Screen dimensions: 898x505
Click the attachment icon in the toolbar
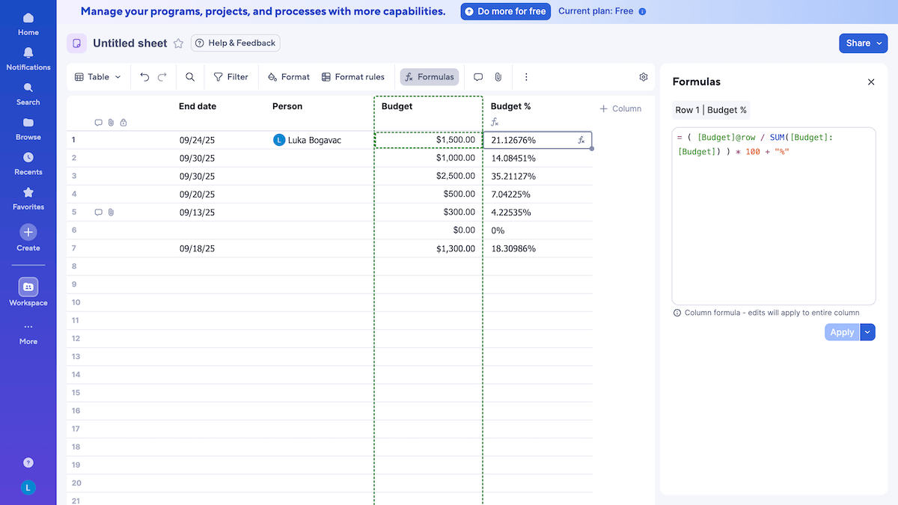(496, 76)
